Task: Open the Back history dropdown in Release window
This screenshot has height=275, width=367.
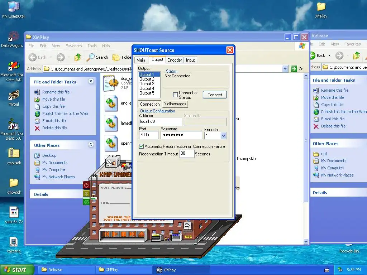Action: coord(330,56)
